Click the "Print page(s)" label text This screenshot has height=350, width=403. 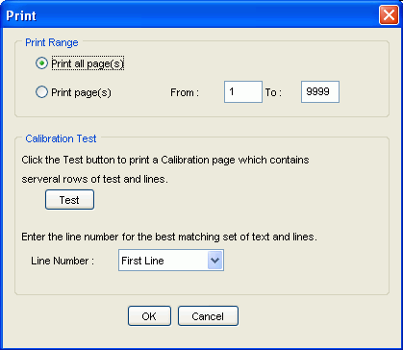[81, 92]
